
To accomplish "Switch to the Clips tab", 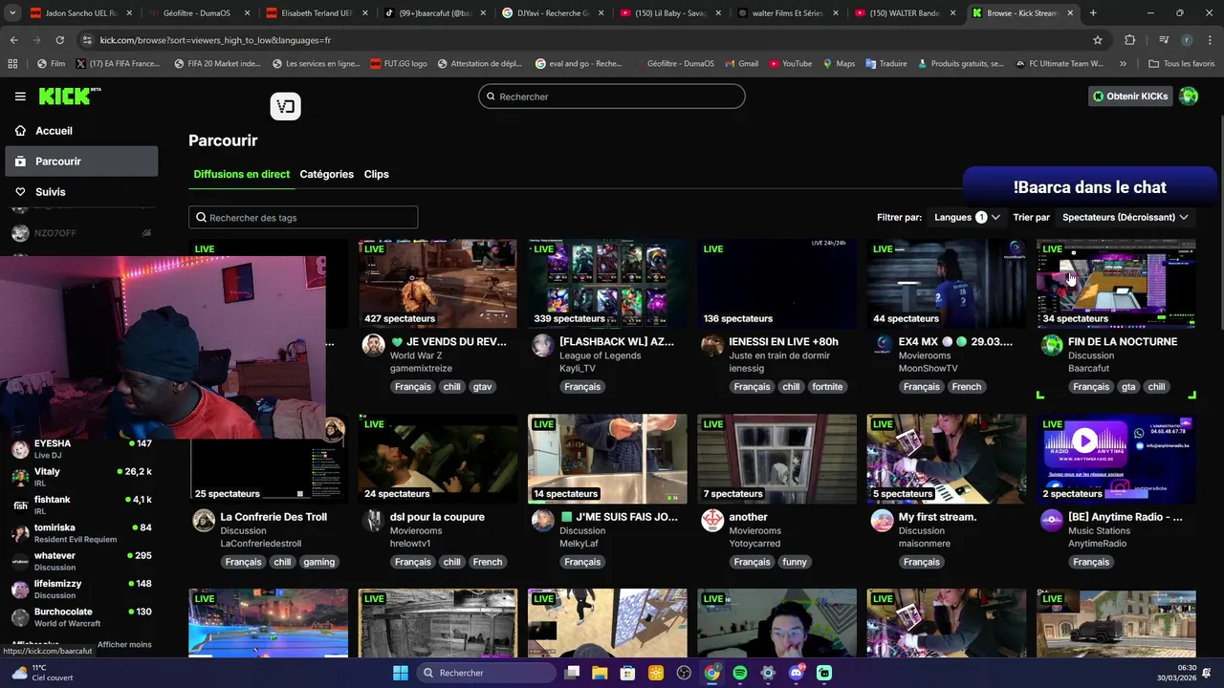I will (376, 174).
